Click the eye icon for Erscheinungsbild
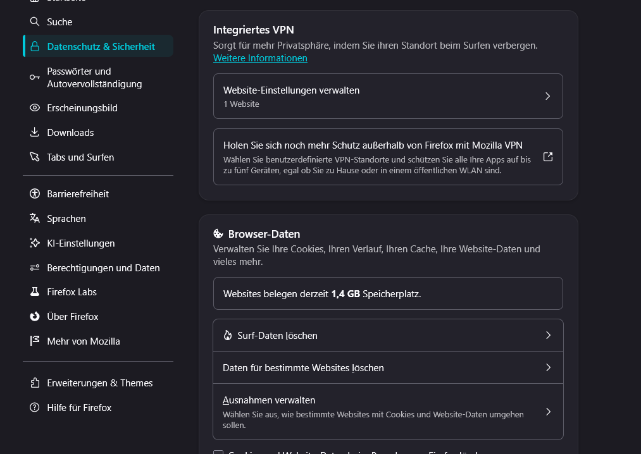This screenshot has height=454, width=641. [x=35, y=107]
